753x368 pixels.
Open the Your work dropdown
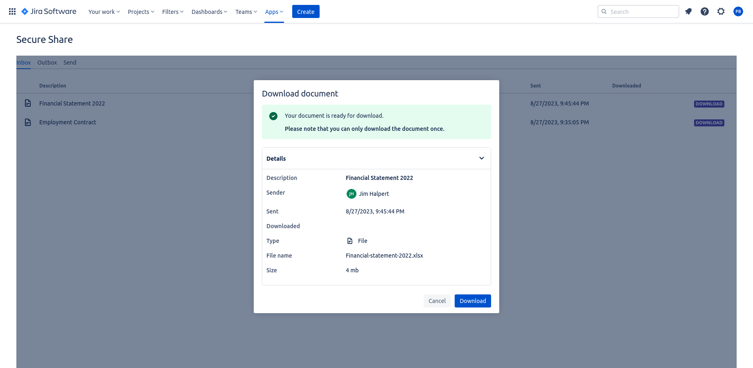tap(104, 11)
